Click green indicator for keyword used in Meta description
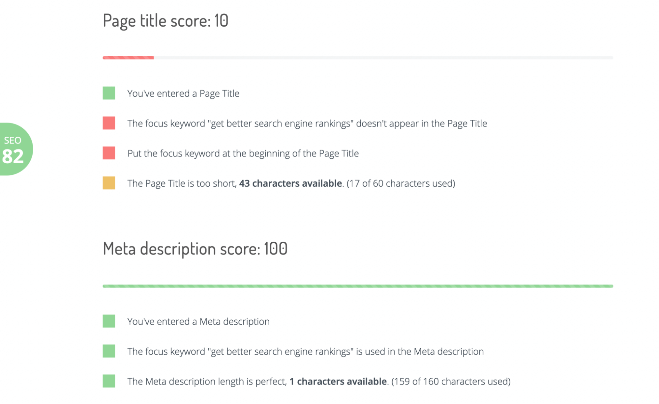Viewport: 659px width, 404px height. (x=109, y=351)
